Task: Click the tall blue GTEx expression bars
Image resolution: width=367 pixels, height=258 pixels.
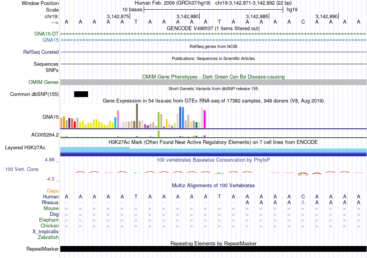Action: point(182,118)
